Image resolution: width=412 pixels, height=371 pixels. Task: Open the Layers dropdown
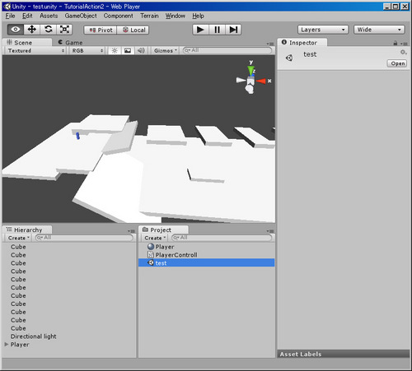[x=323, y=30]
